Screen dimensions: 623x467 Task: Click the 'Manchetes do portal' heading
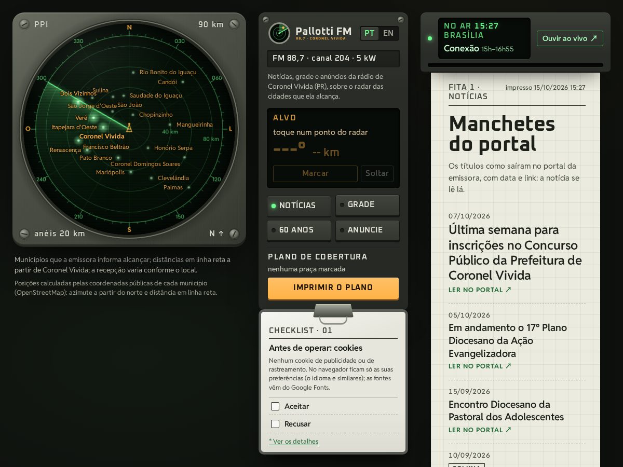pos(502,134)
